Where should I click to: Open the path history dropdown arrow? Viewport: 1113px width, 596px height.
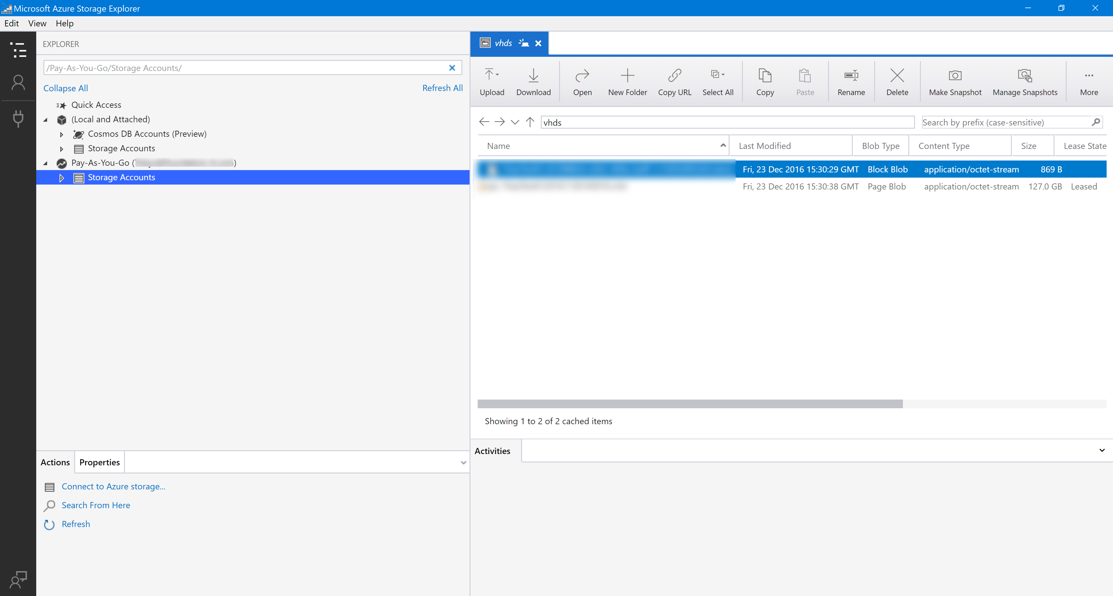(514, 122)
